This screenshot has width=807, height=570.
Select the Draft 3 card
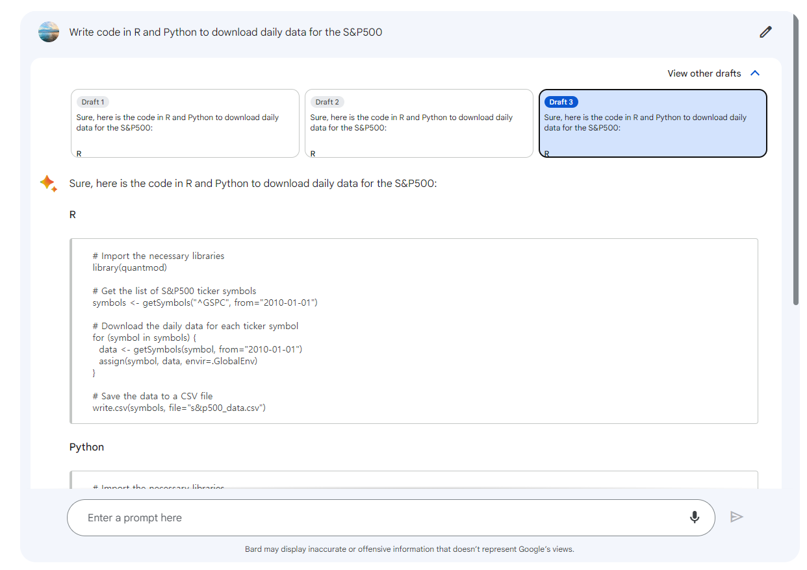[x=653, y=123]
